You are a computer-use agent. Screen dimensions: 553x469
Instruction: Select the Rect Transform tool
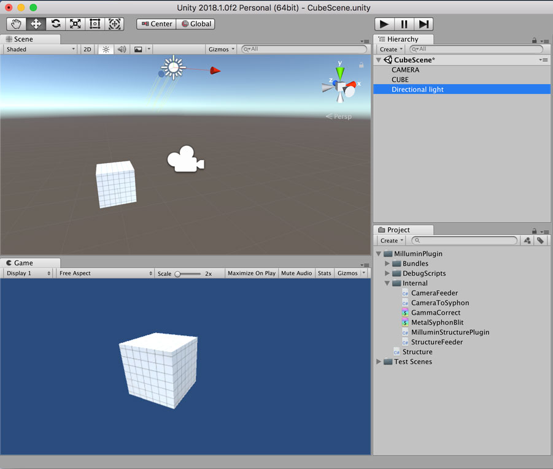point(95,24)
